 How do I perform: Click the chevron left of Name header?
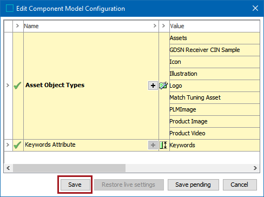pyautogui.click(x=17, y=26)
